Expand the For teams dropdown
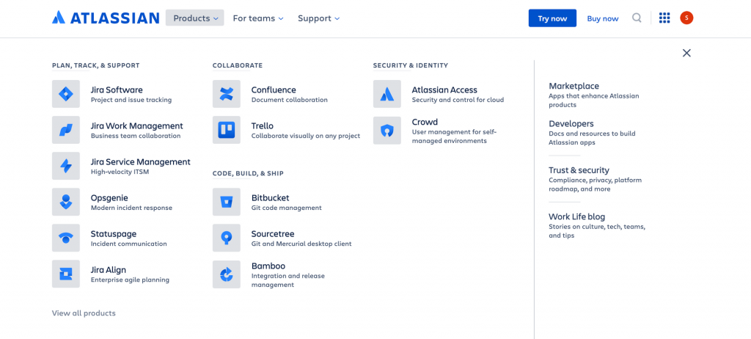 258,18
